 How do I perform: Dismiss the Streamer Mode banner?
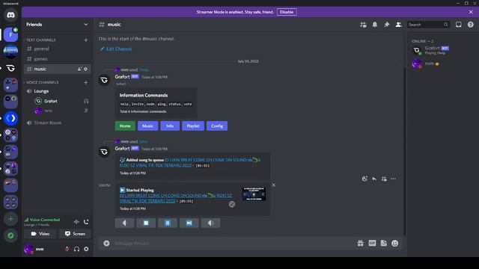pyautogui.click(x=471, y=12)
